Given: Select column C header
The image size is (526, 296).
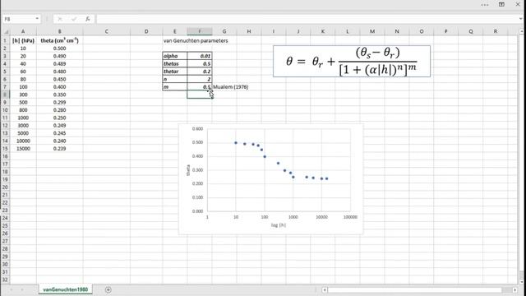Looking at the screenshot, I should (x=106, y=31).
